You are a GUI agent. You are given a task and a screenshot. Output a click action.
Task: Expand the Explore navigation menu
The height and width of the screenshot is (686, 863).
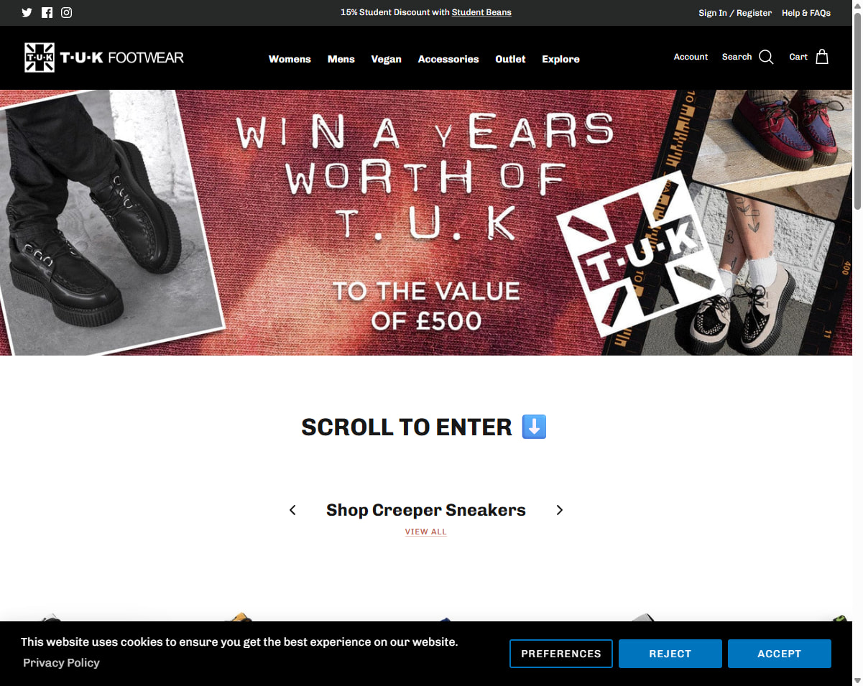pyautogui.click(x=560, y=59)
